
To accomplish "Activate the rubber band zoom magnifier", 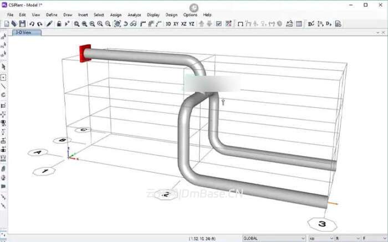I will (76, 24).
